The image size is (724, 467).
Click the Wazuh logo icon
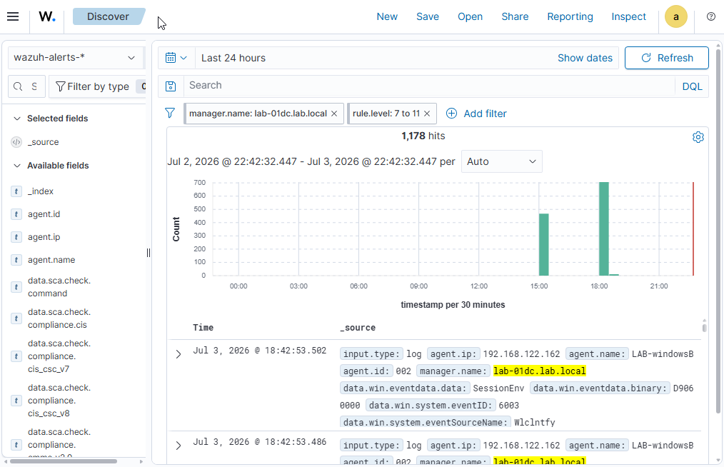coord(46,16)
